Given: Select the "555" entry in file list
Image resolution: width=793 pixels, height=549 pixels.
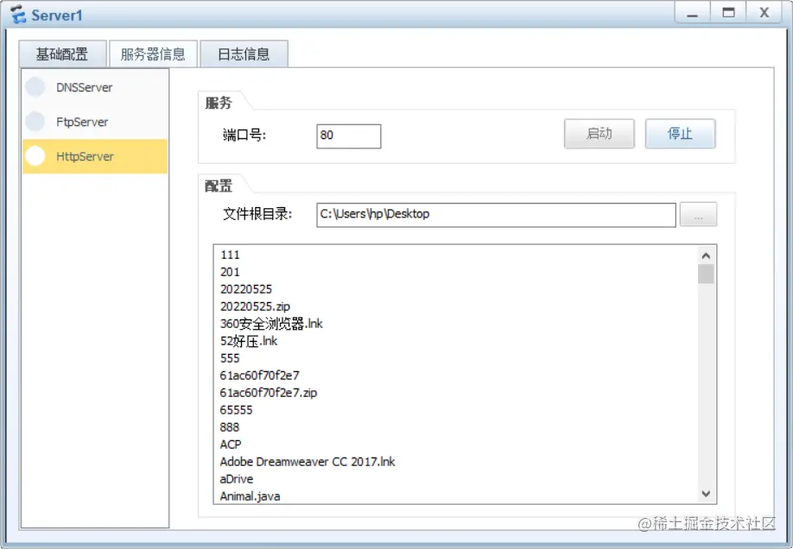Looking at the screenshot, I should tap(230, 358).
